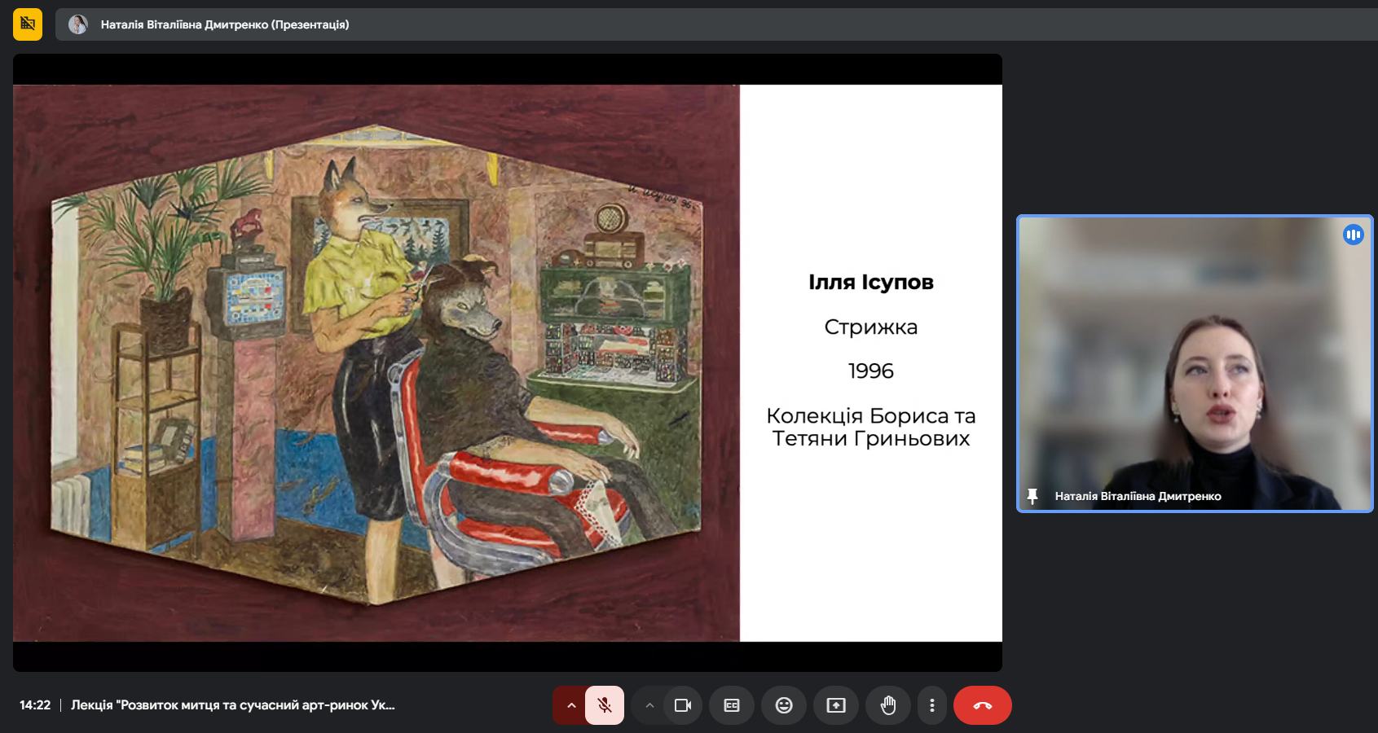Open more options menu with three dots
1378x733 pixels.
point(932,705)
